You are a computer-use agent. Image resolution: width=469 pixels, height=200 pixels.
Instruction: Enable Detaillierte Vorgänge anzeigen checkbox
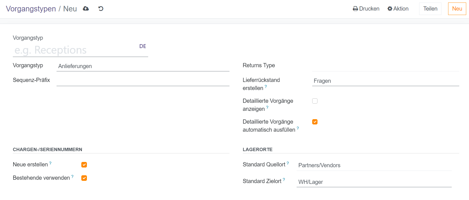(315, 101)
